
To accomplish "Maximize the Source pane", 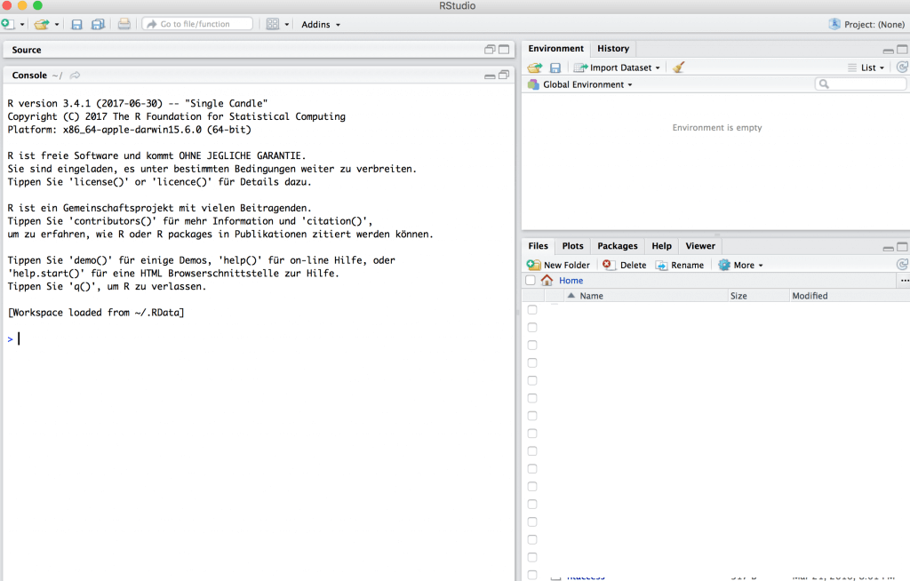I will pyautogui.click(x=504, y=50).
